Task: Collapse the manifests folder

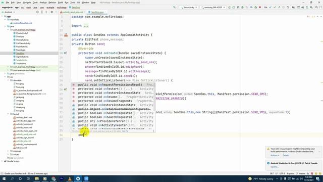Action: click(x=5, y=20)
